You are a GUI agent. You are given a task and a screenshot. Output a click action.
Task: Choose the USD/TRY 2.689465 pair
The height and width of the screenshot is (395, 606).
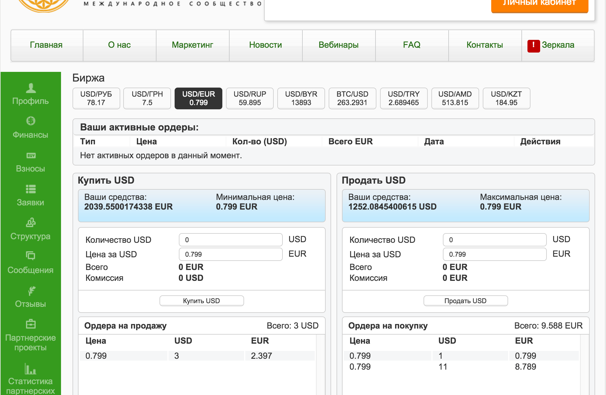[404, 98]
